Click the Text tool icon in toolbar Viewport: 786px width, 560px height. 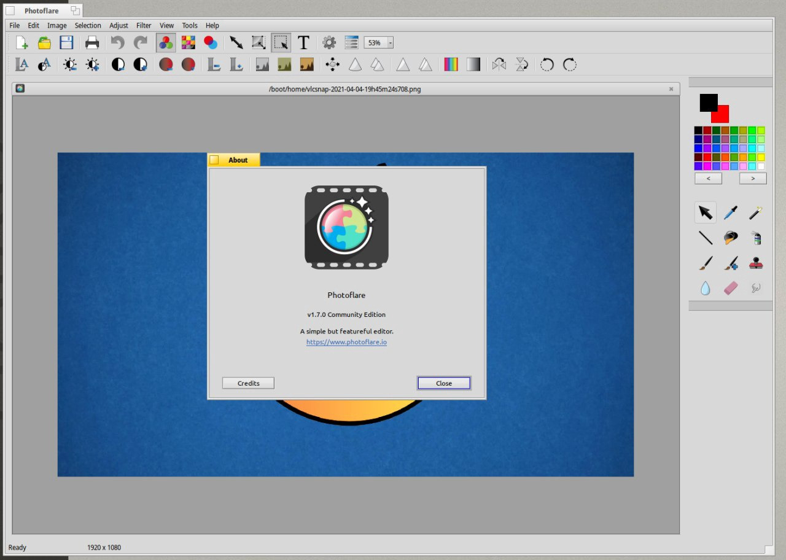coord(303,42)
